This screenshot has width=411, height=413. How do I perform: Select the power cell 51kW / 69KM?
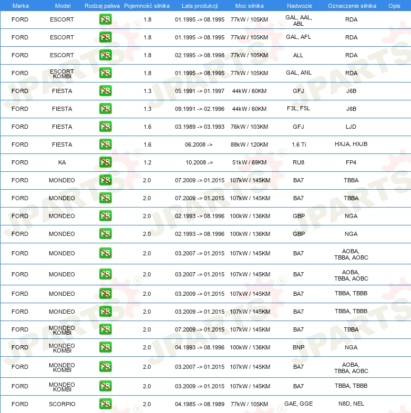(x=249, y=162)
